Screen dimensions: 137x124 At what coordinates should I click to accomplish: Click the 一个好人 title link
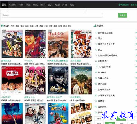(28, 61)
